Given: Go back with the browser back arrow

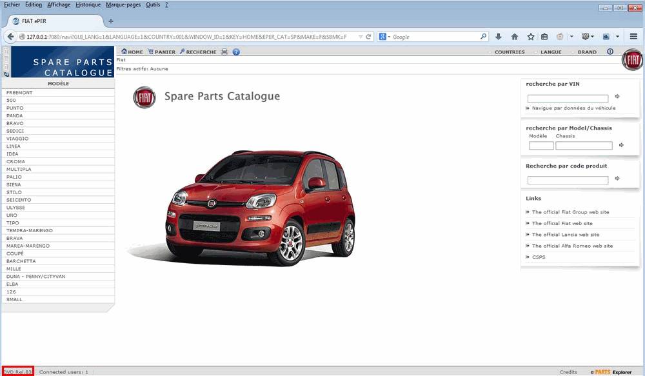Looking at the screenshot, I should pyautogui.click(x=10, y=37).
